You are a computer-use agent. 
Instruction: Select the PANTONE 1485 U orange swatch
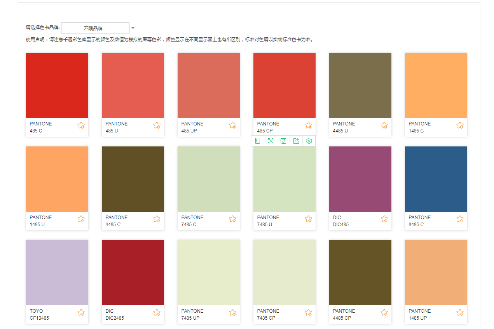[57, 179]
